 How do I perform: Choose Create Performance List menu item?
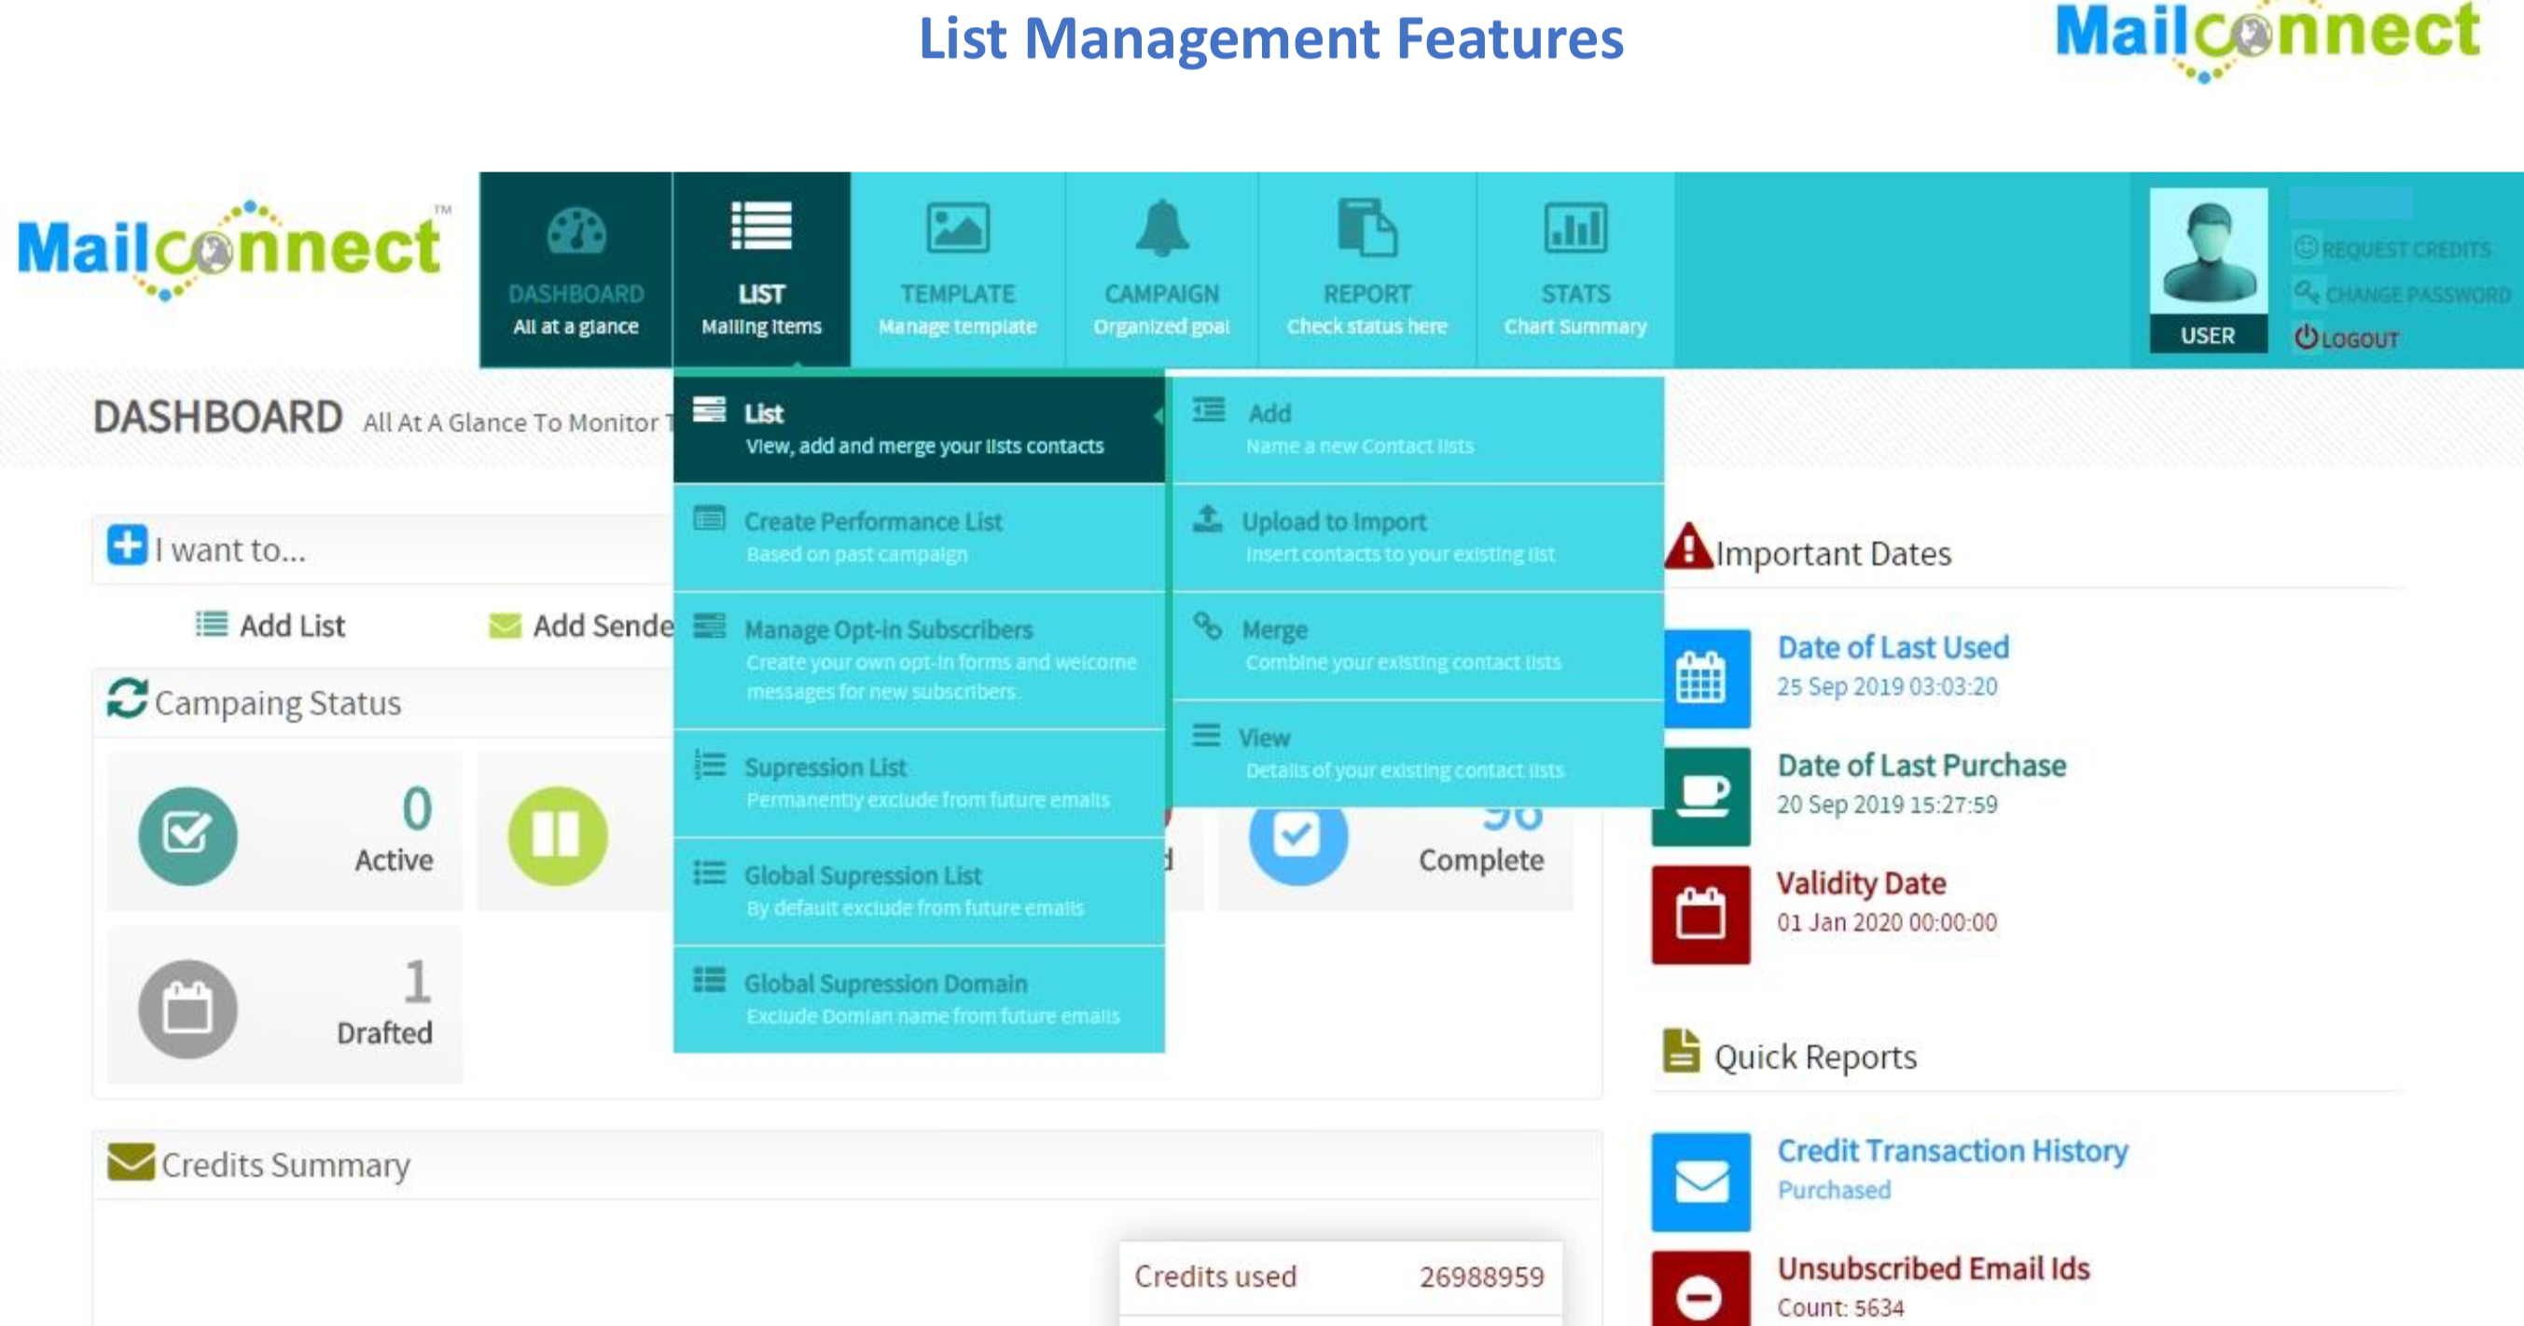(919, 537)
